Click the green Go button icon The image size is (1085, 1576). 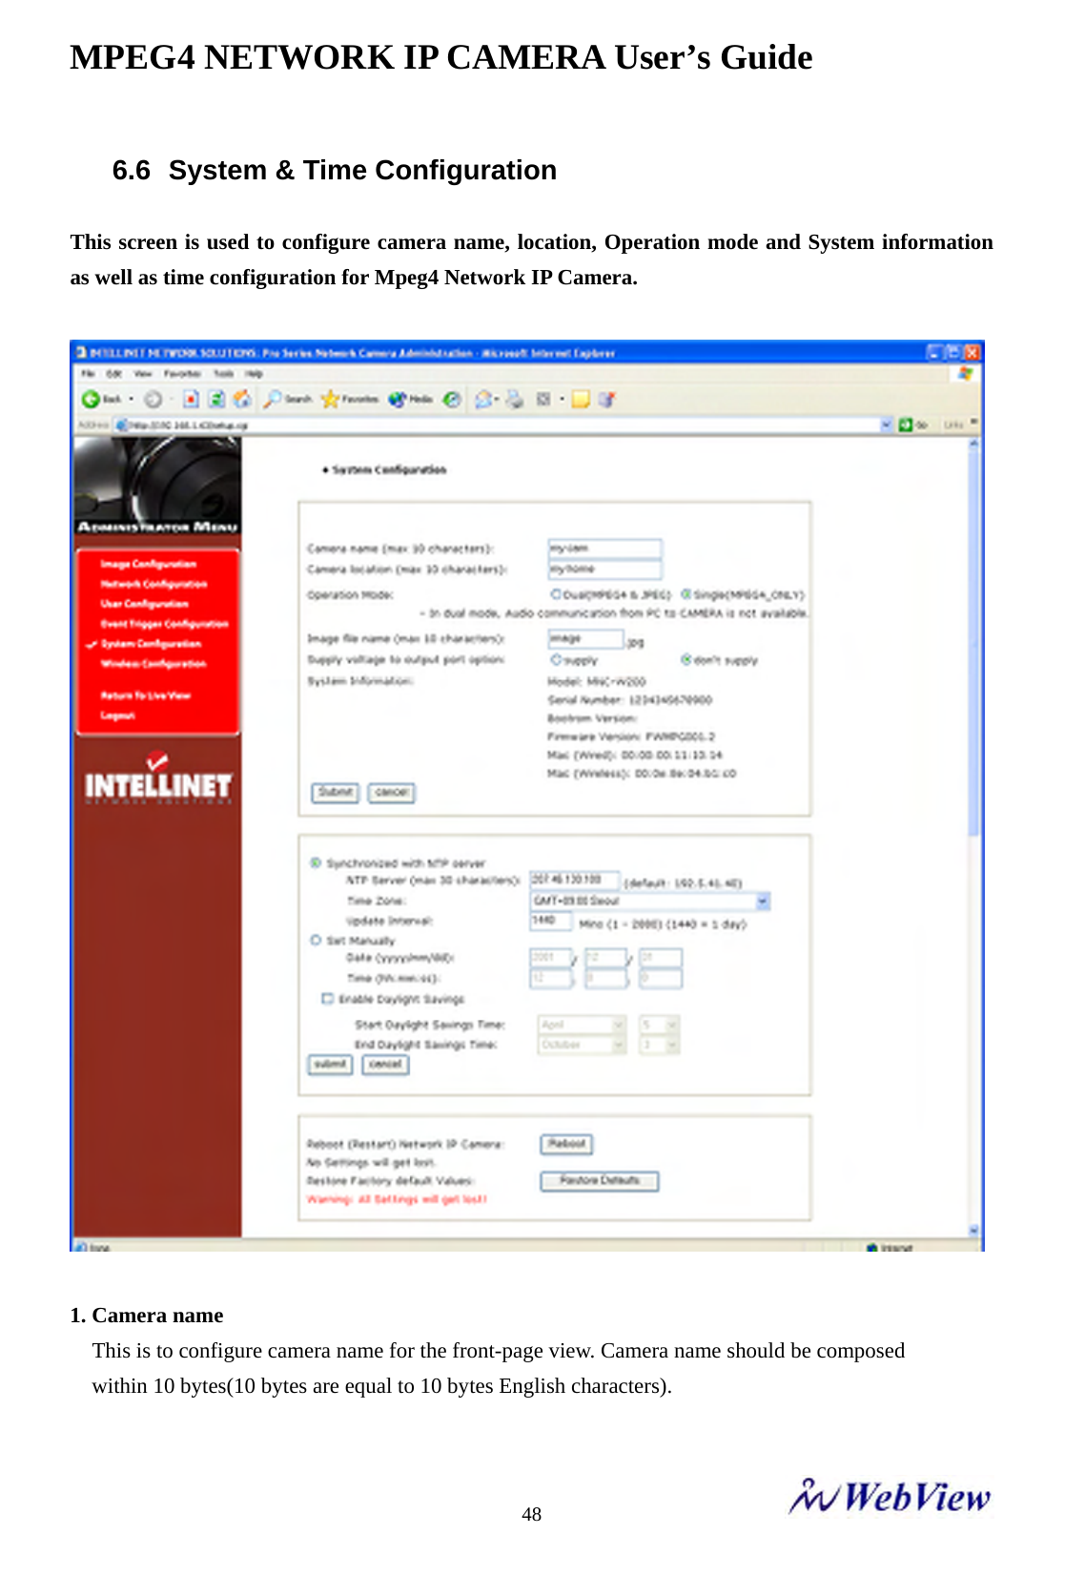tap(906, 425)
